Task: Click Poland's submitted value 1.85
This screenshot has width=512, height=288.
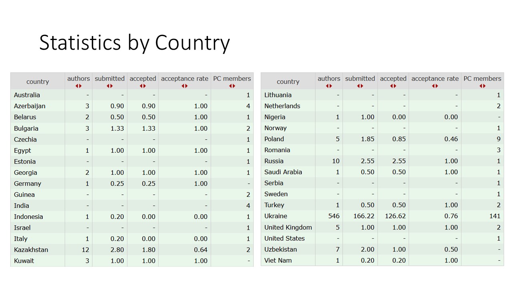Action: tap(368, 139)
